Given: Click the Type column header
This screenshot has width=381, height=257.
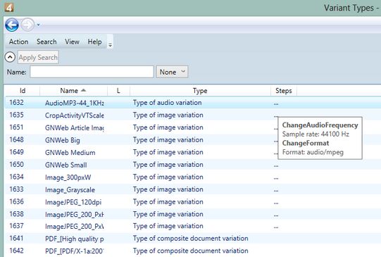Looking at the screenshot, I should 200,91.
